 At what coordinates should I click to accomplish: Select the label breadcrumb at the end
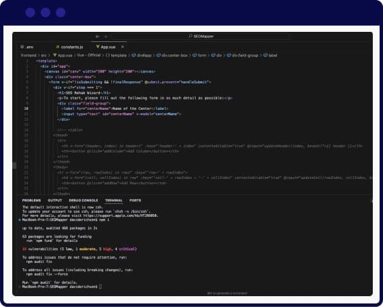pyautogui.click(x=270, y=56)
